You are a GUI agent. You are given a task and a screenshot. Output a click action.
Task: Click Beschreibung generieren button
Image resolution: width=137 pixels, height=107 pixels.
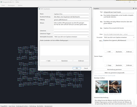(114, 70)
